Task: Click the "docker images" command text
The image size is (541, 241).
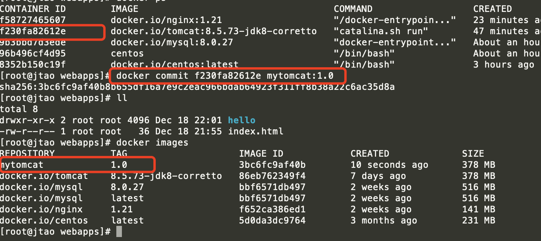Action: (x=152, y=142)
